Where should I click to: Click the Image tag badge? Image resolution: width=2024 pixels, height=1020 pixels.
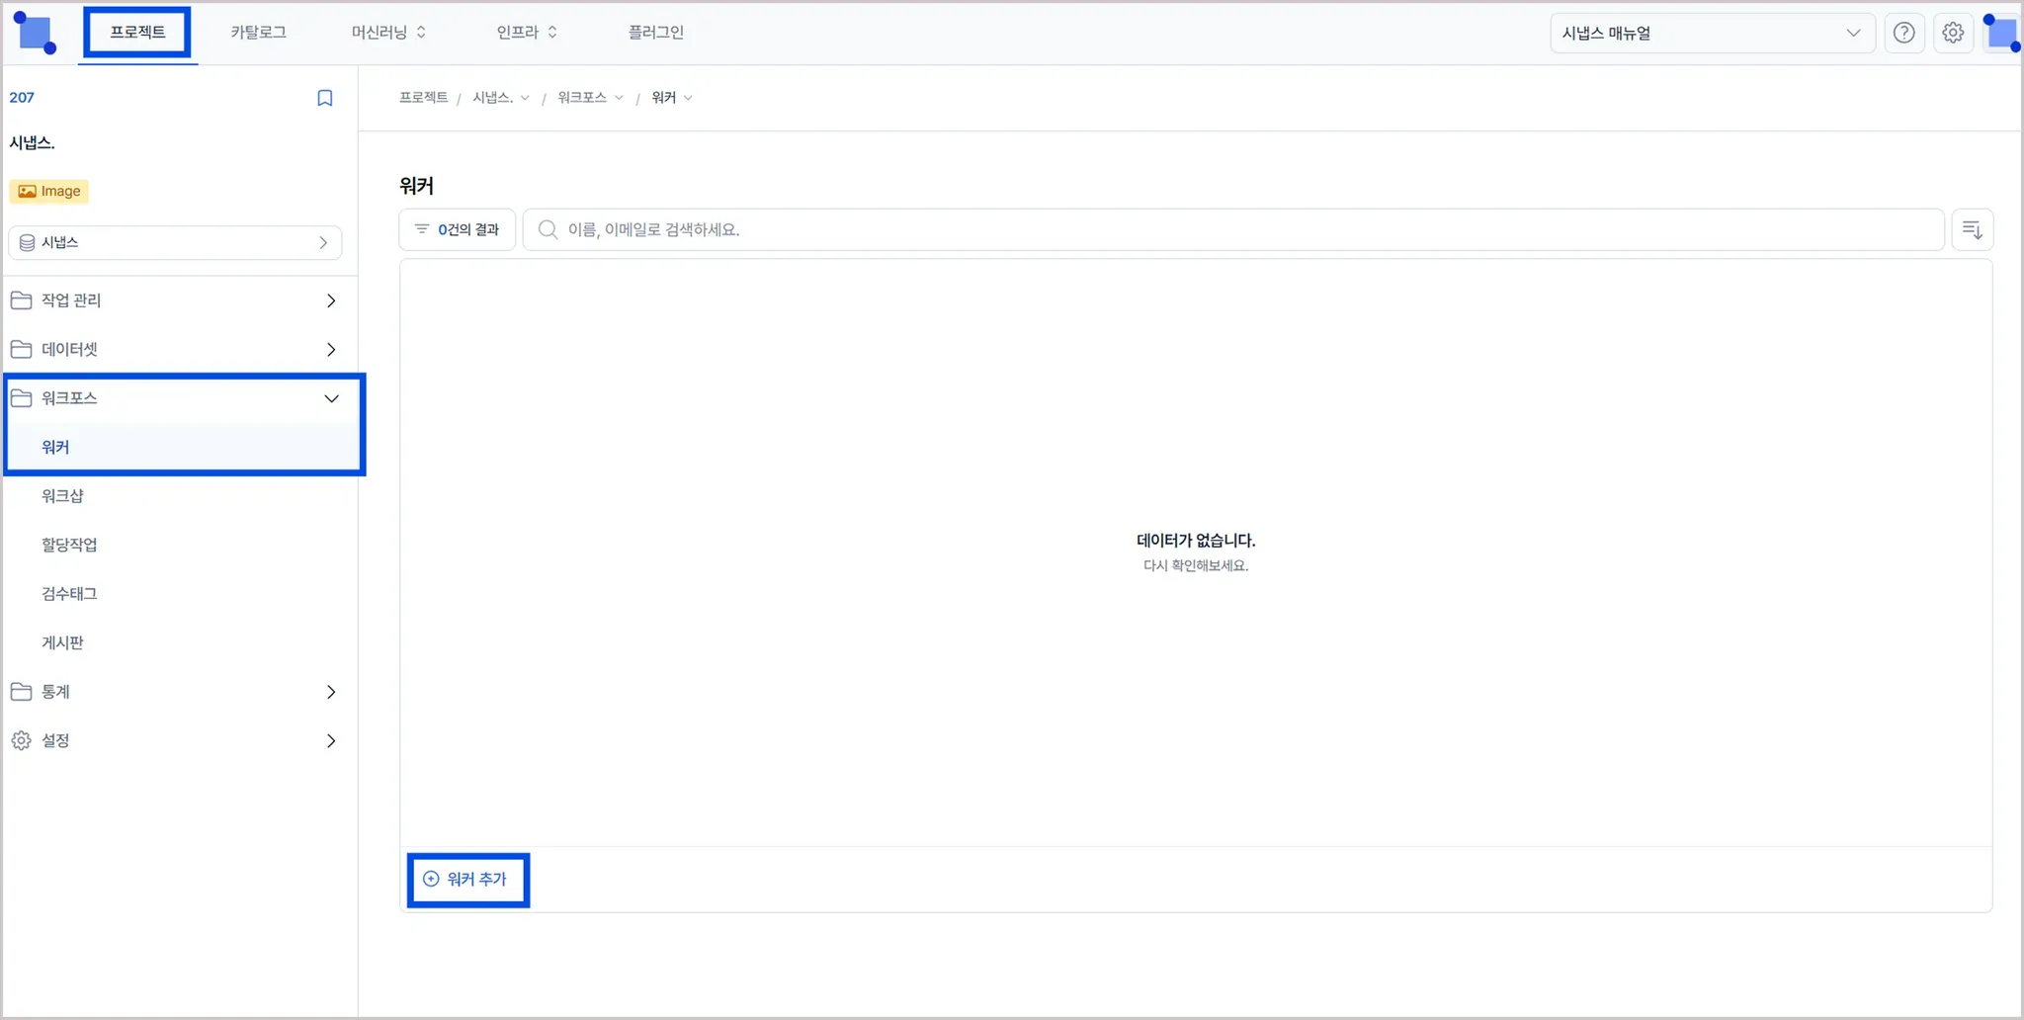click(x=49, y=191)
